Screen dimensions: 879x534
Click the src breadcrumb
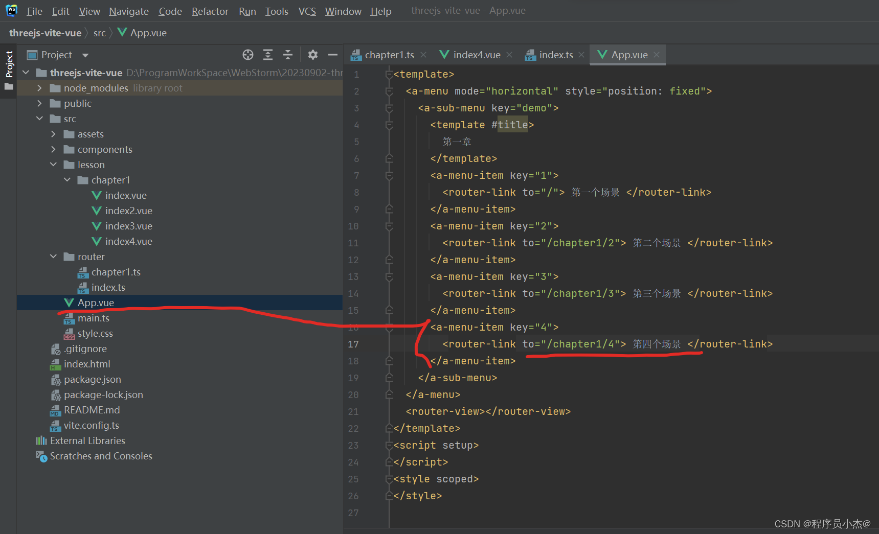(x=99, y=33)
